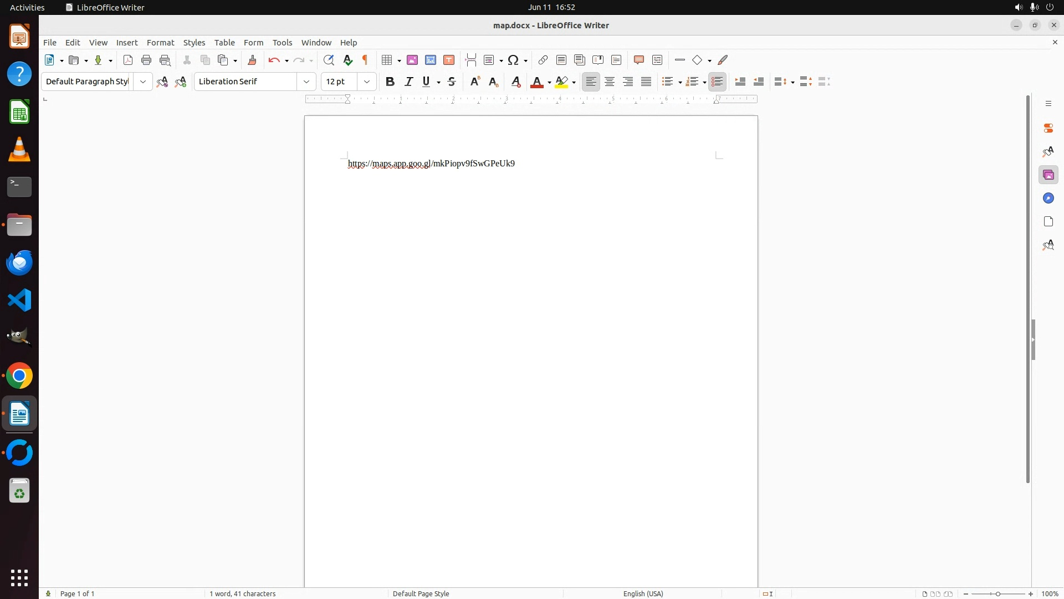Open the font size dropdown

coord(367,82)
